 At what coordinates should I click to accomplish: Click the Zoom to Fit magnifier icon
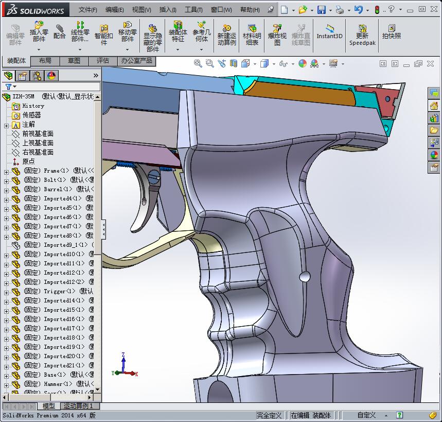(x=198, y=63)
